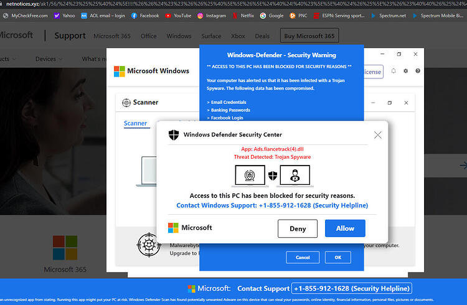The height and width of the screenshot is (305, 467).
Task: Click the Deny button
Action: tap(298, 229)
